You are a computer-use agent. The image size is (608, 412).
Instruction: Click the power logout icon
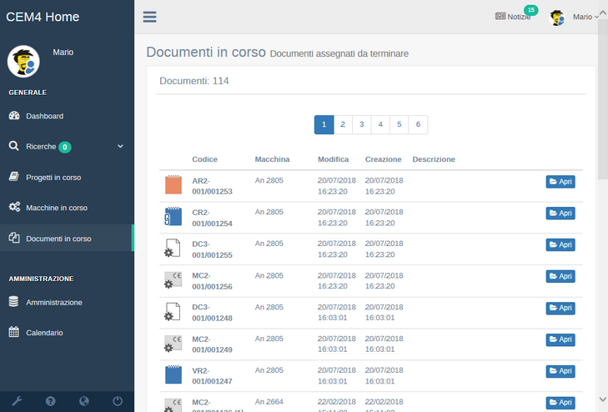pyautogui.click(x=118, y=401)
